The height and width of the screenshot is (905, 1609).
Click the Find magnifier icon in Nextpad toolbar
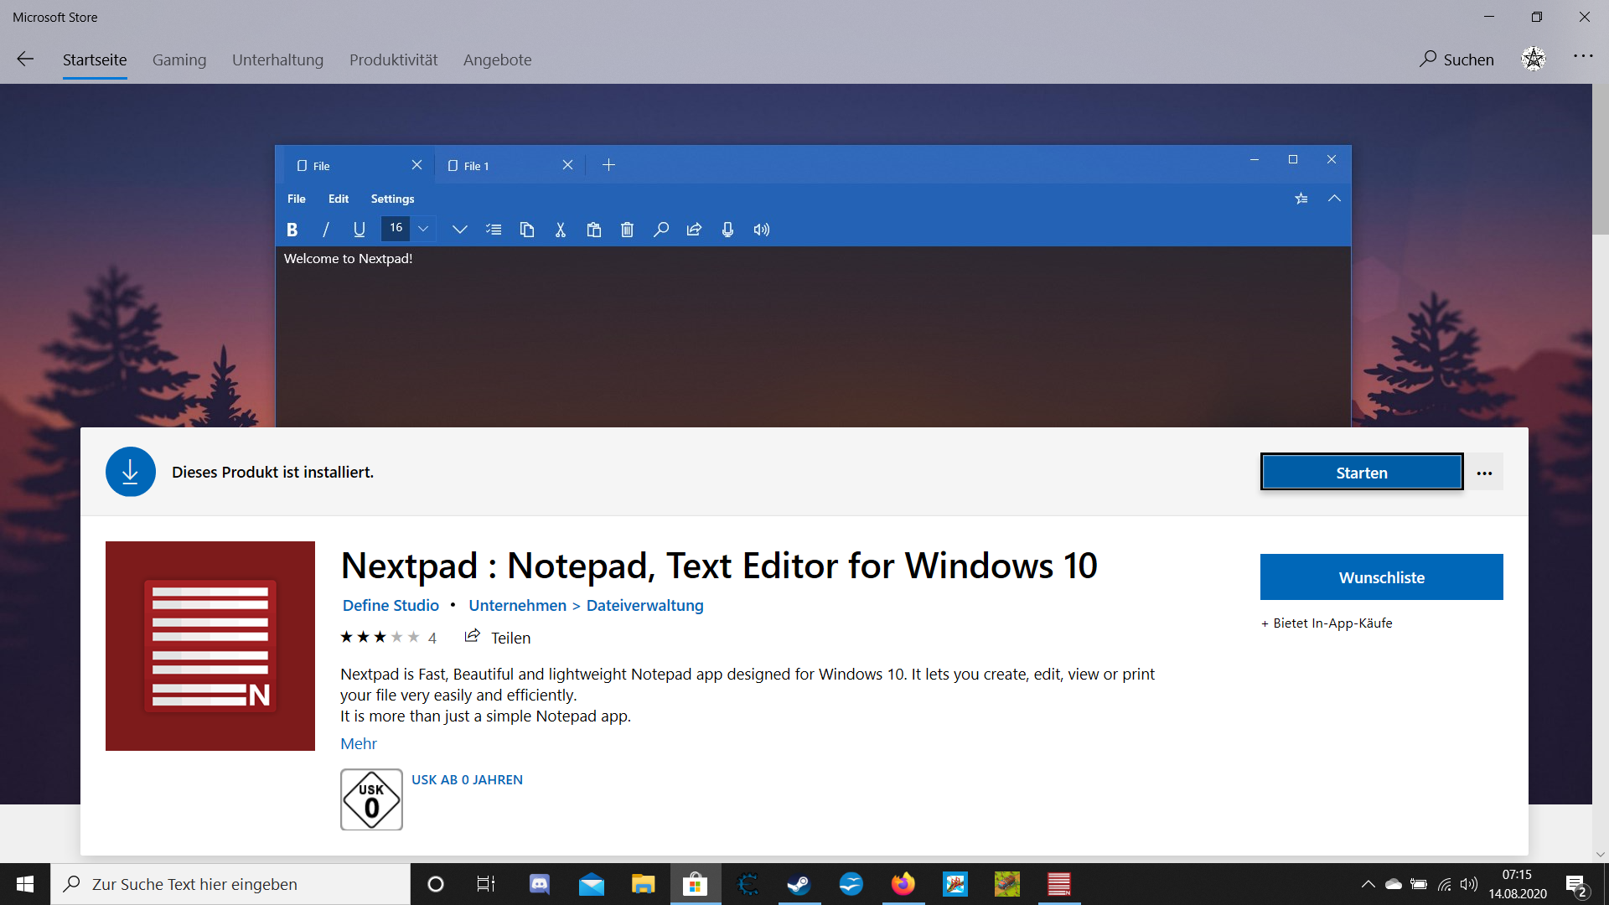click(x=661, y=230)
